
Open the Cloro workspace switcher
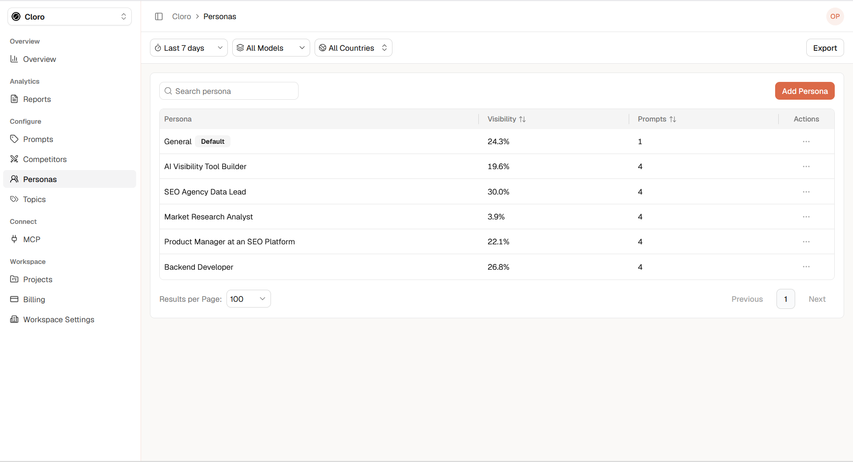(x=69, y=16)
